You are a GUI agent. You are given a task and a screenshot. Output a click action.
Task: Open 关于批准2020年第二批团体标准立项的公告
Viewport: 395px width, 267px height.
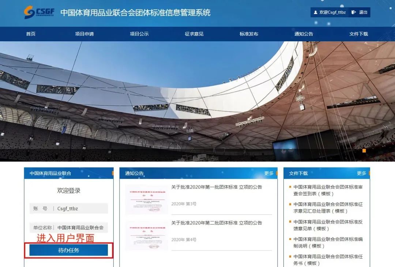pyautogui.click(x=217, y=223)
